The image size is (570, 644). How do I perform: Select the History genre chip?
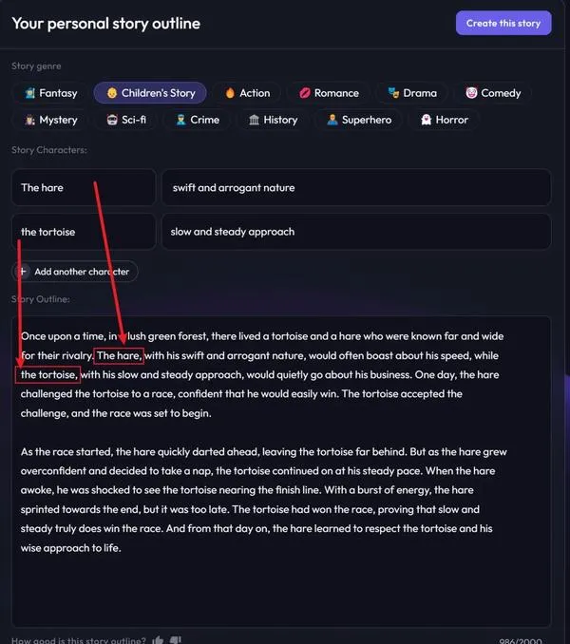pos(273,120)
